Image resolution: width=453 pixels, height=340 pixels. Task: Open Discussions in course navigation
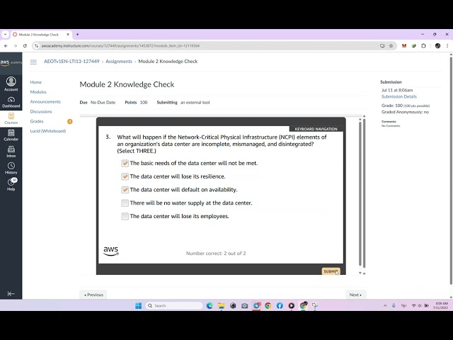[41, 112]
